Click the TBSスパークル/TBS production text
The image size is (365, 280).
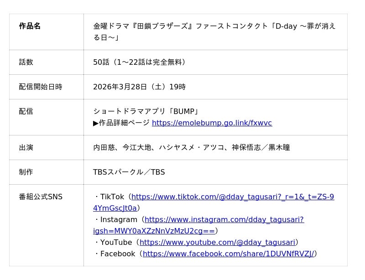click(129, 172)
